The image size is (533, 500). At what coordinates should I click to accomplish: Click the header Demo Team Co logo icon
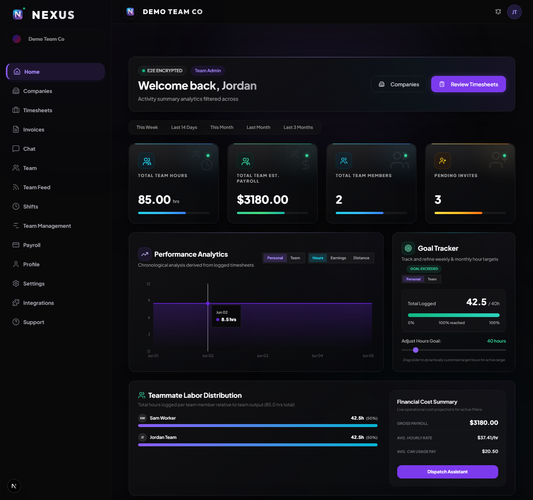[x=130, y=12]
